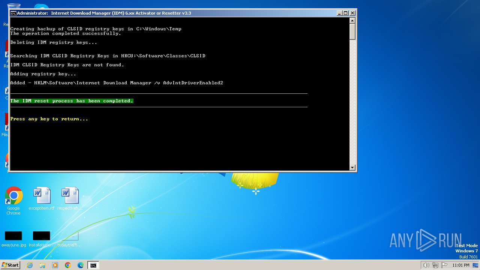Click the 'Press any key to return...' text
The image size is (480, 270).
point(49,119)
